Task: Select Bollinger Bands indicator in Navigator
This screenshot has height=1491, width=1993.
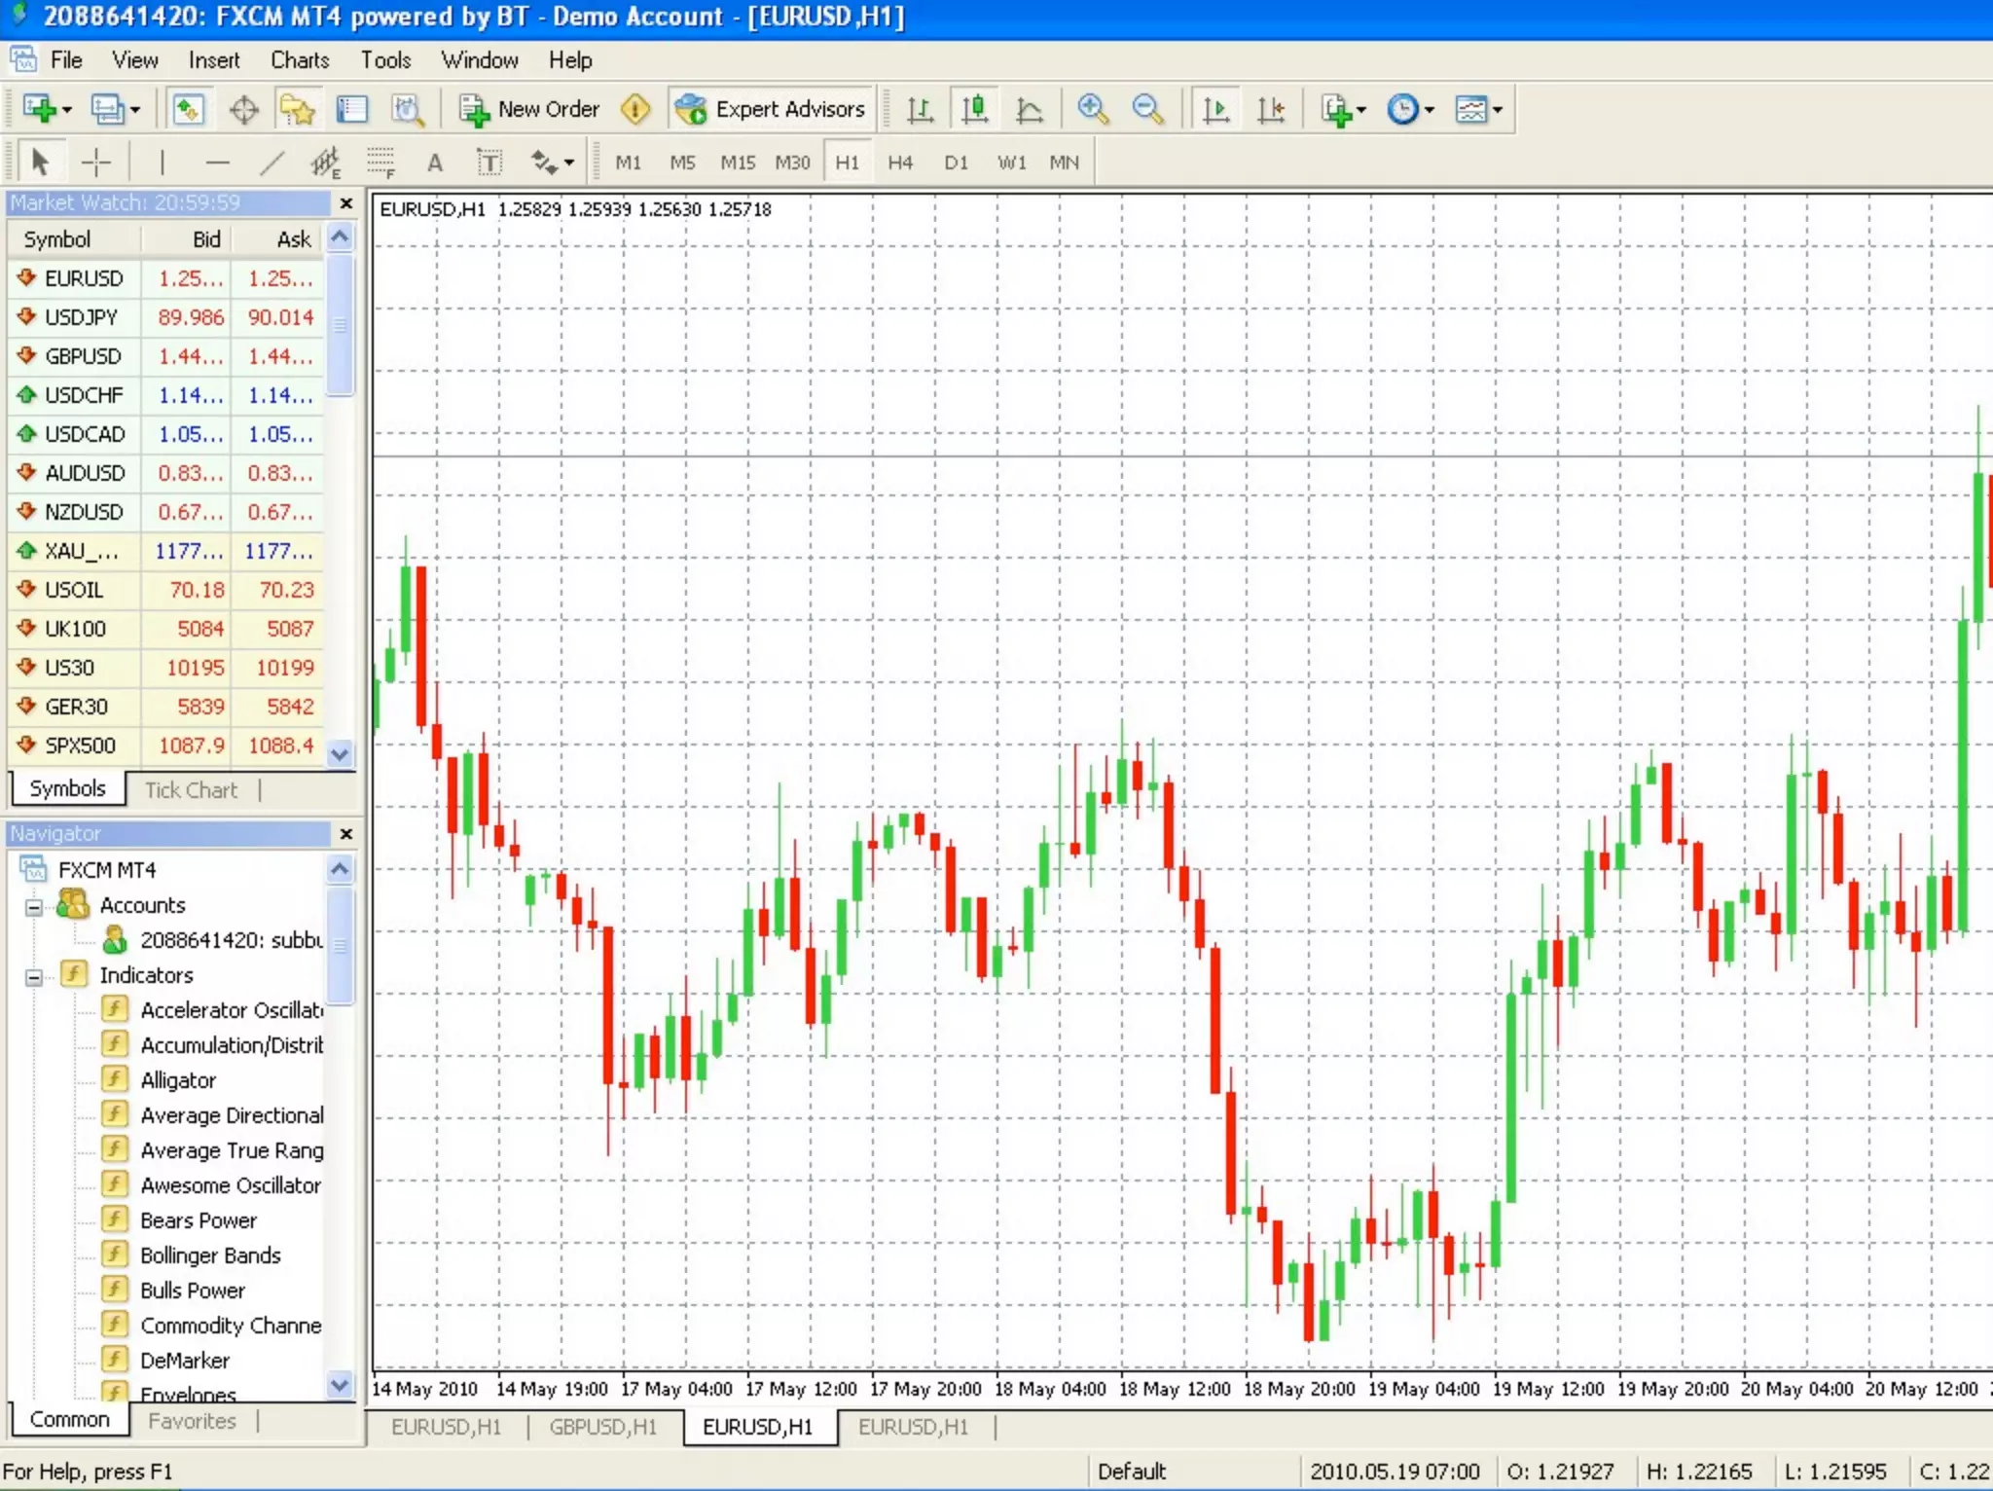Action: coord(210,1255)
